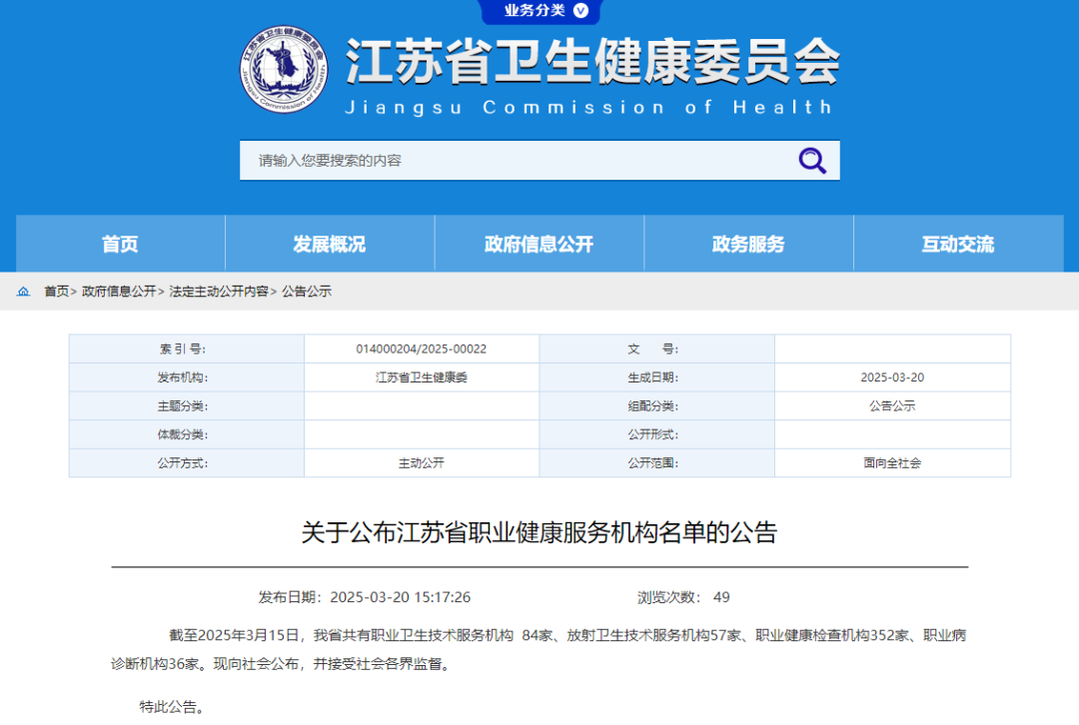This screenshot has width=1079, height=725.
Task: Click the 公开方式 label cell
Action: 187,463
